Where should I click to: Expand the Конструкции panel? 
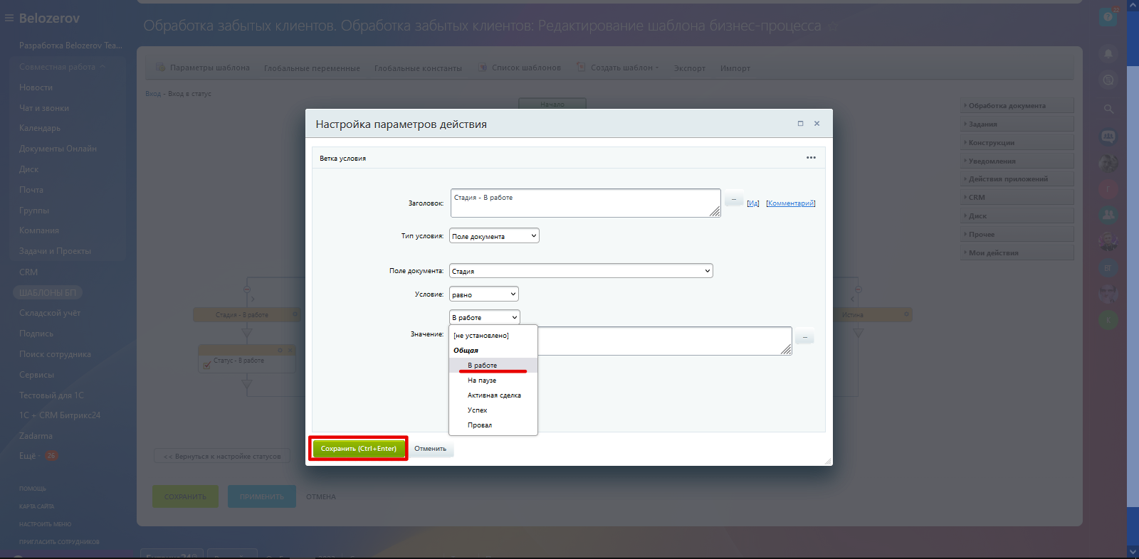tap(1017, 143)
